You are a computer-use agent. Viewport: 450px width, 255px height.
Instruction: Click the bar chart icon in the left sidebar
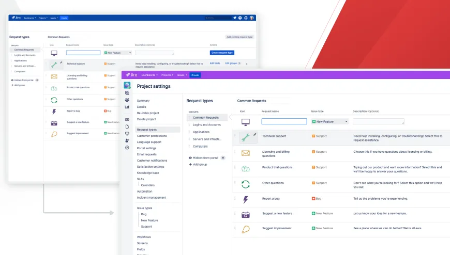point(127,107)
